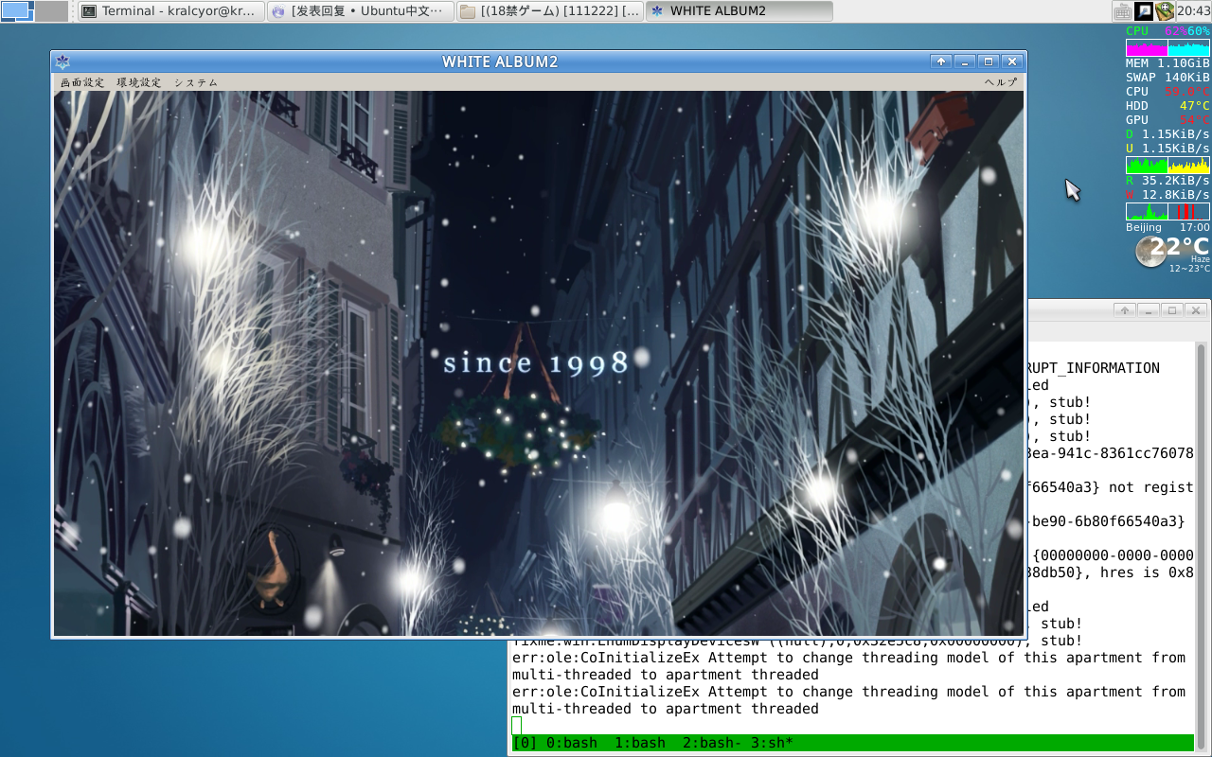
Task: Select the WHITE ALBUM2 taskbar entry
Action: pyautogui.click(x=739, y=11)
